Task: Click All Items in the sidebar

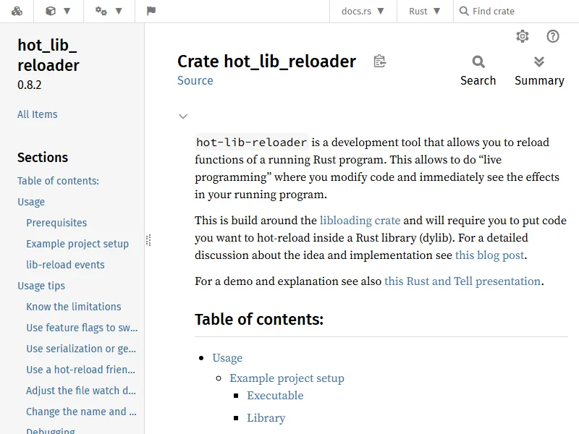Action: point(37,114)
